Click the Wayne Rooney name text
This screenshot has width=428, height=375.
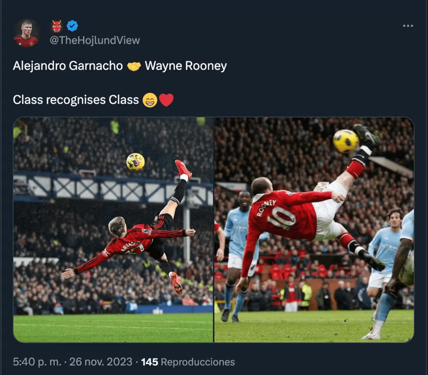pyautogui.click(x=186, y=66)
